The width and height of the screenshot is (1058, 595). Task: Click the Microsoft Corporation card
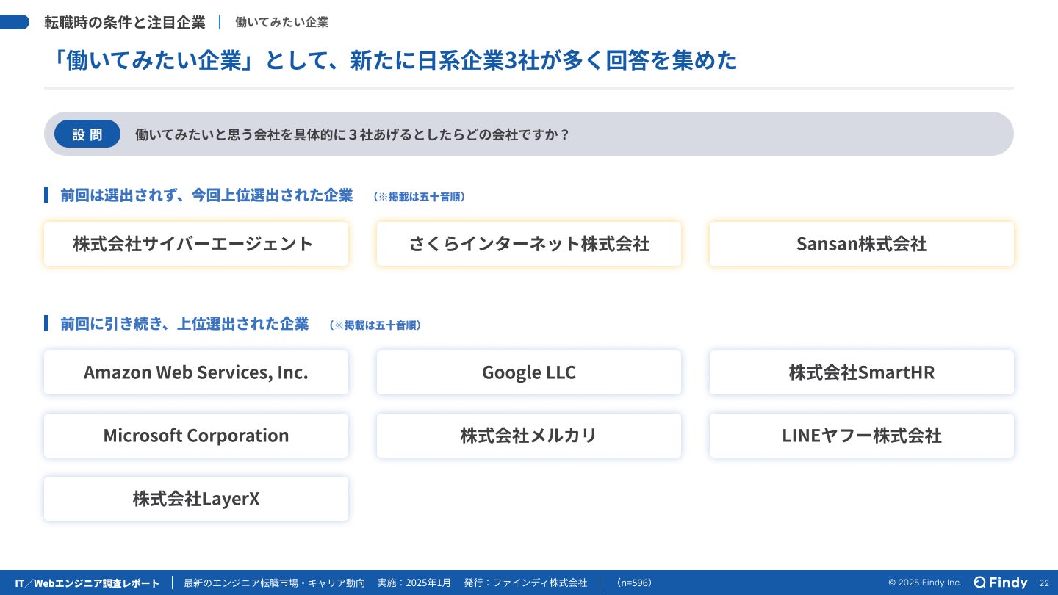(196, 436)
